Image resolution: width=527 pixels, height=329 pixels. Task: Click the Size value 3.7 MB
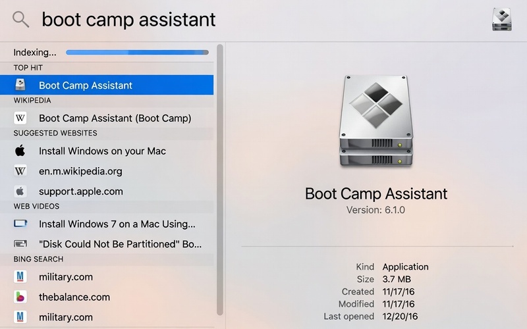(x=397, y=279)
